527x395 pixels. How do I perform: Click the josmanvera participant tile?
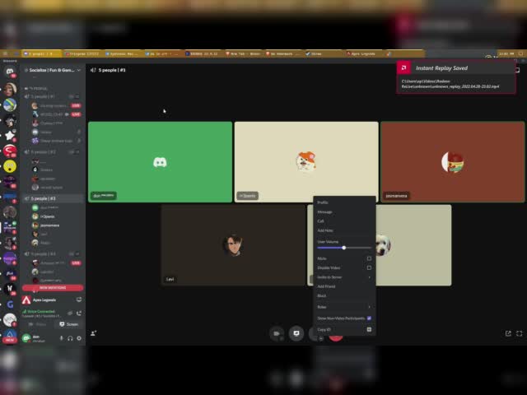click(453, 162)
